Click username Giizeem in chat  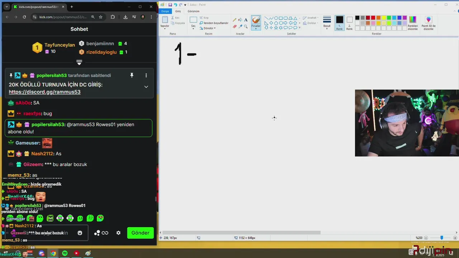pyautogui.click(x=33, y=164)
